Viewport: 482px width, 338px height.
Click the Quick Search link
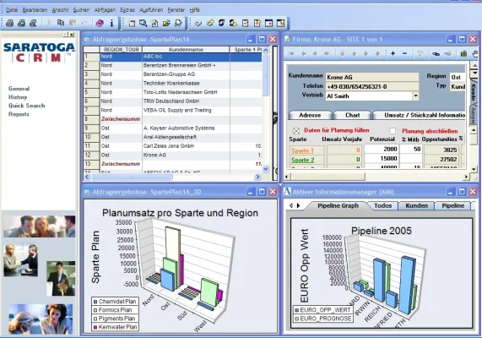click(27, 106)
